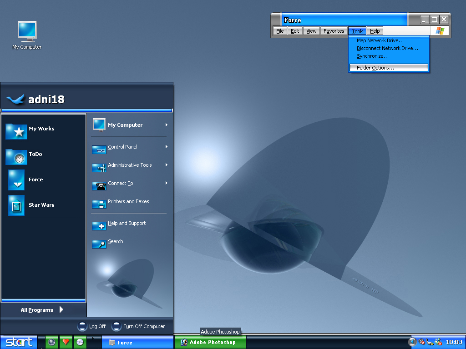Click the Log Off text label

pyautogui.click(x=97, y=326)
